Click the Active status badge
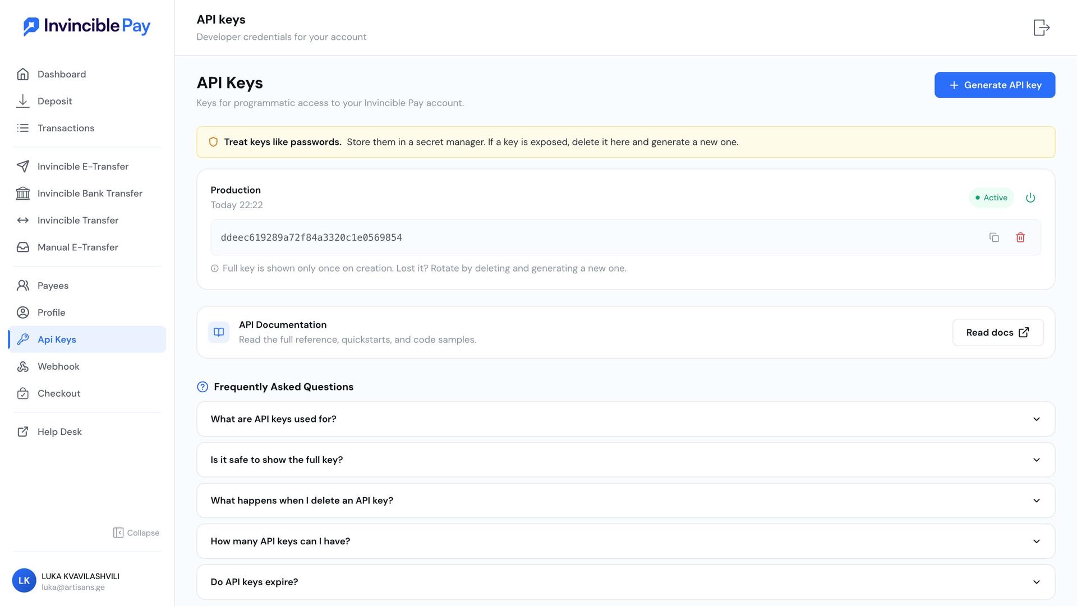The height and width of the screenshot is (606, 1077). [x=991, y=198]
